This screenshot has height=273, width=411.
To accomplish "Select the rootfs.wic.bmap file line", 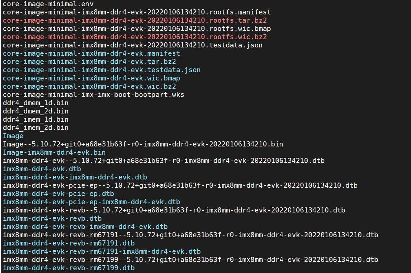I will point(137,29).
